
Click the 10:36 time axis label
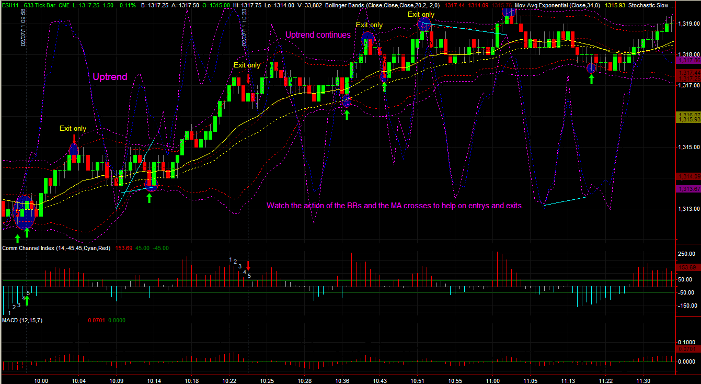pos(343,380)
